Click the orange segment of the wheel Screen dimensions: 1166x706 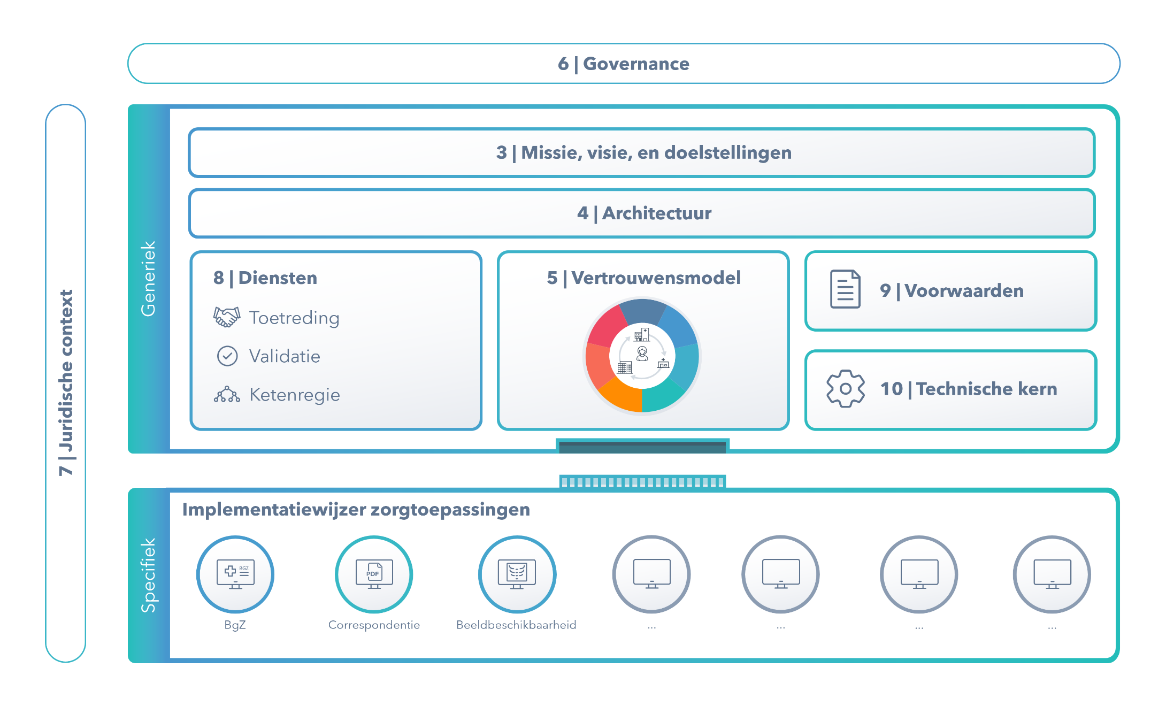coord(622,397)
